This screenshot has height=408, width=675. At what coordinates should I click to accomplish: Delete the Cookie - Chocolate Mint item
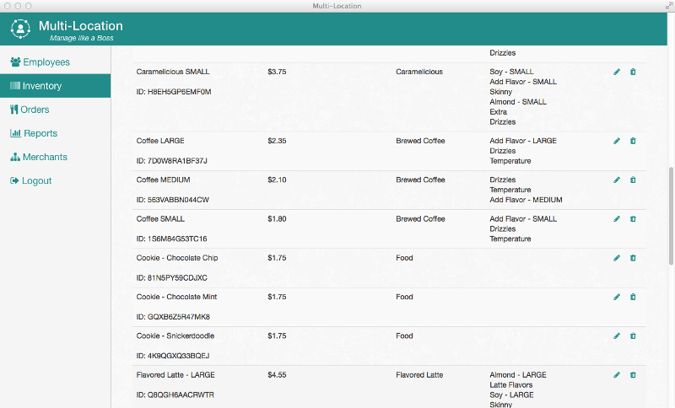click(x=633, y=297)
